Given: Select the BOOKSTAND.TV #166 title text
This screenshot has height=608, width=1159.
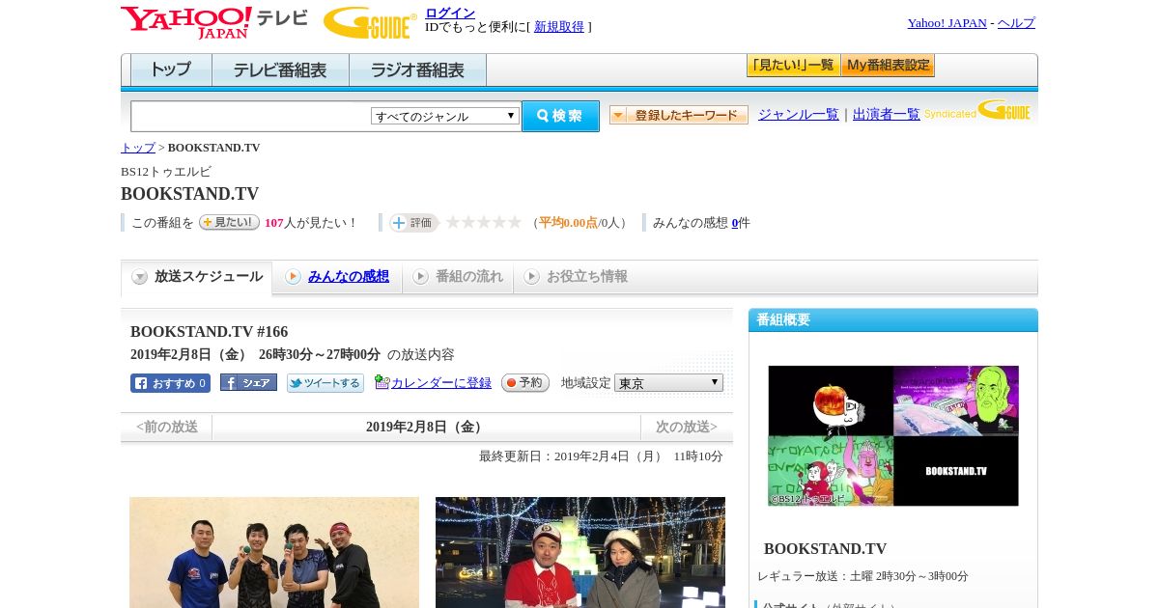Looking at the screenshot, I should (x=209, y=332).
